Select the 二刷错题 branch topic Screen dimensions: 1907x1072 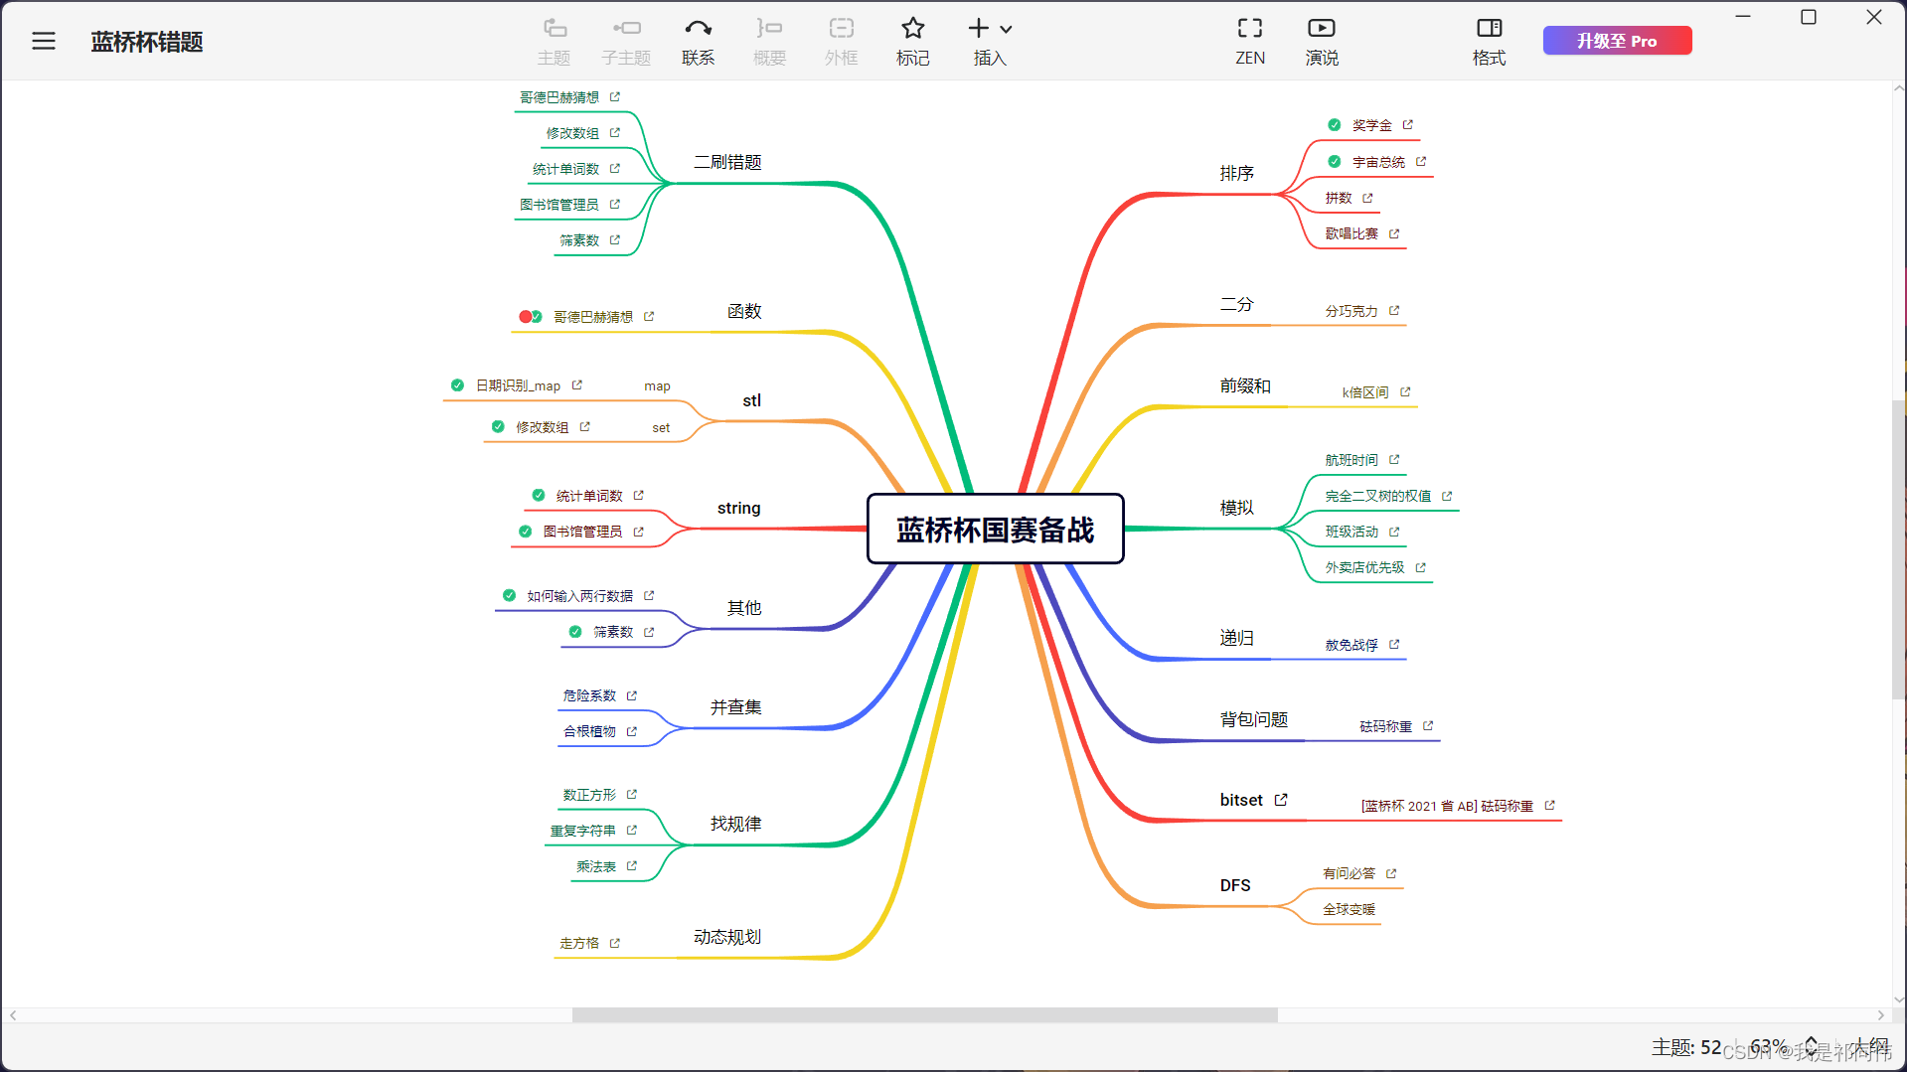[x=727, y=162]
